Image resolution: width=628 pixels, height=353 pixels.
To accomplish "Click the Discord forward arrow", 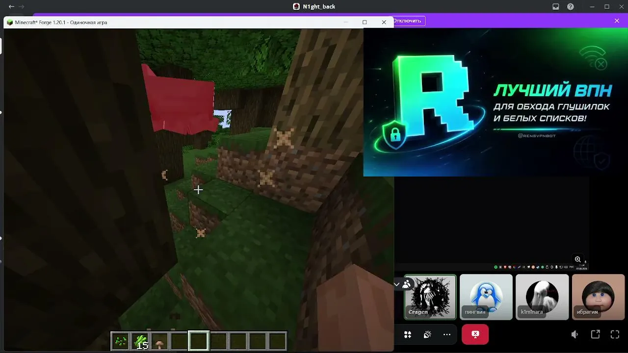I will (x=21, y=7).
